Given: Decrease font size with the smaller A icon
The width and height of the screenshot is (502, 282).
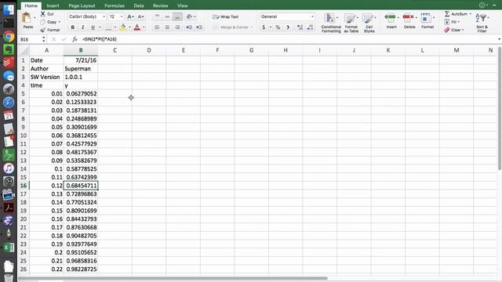Looking at the screenshot, I should 140,16.
